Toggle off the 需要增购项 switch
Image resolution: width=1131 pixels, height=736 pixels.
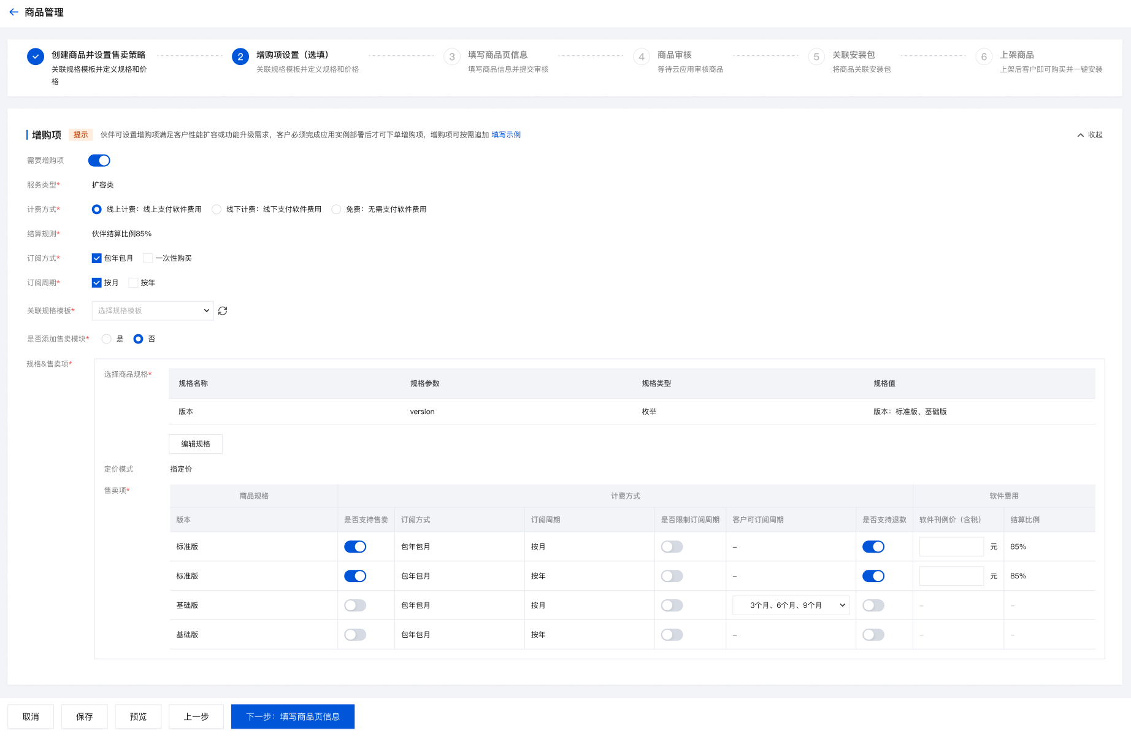point(99,161)
